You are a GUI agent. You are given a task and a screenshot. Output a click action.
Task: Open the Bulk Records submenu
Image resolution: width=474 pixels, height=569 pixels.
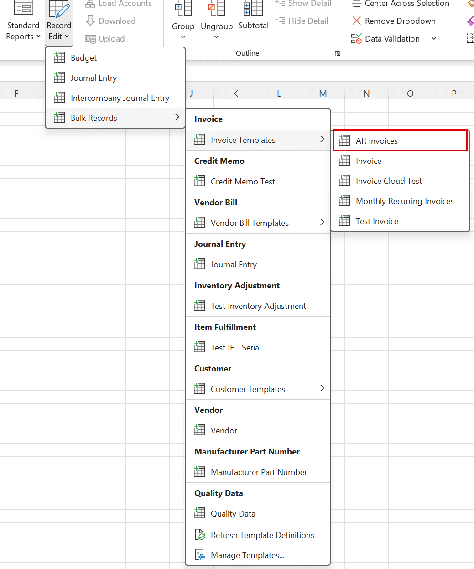pos(115,118)
